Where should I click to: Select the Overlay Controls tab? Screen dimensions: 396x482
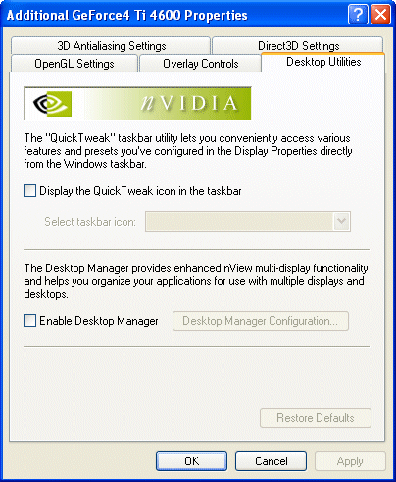[200, 64]
